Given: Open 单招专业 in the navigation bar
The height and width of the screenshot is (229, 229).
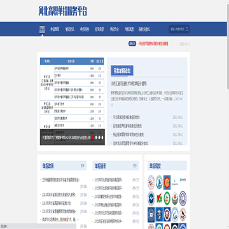Looking at the screenshot, I should [x=114, y=29].
